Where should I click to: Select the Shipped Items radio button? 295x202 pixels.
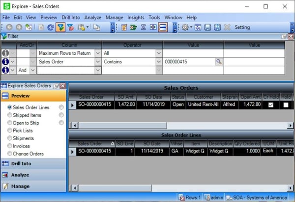click(x=10, y=115)
